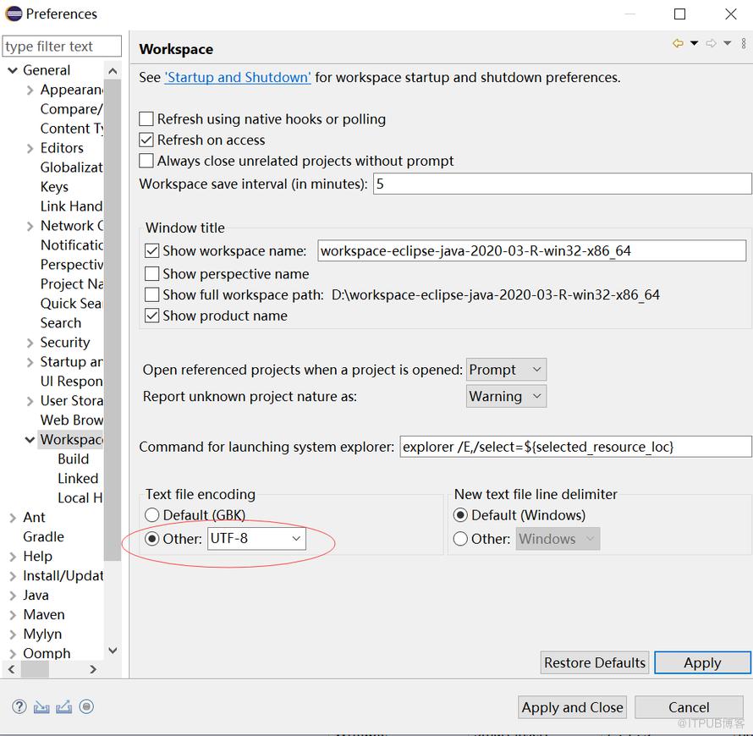Click the Oomph preference recorder icon

tap(86, 706)
